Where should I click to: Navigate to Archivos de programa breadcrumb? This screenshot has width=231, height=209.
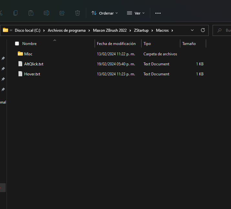67,30
